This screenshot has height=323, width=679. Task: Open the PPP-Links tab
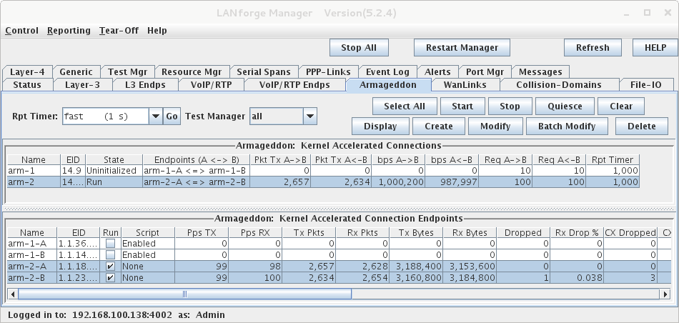328,72
